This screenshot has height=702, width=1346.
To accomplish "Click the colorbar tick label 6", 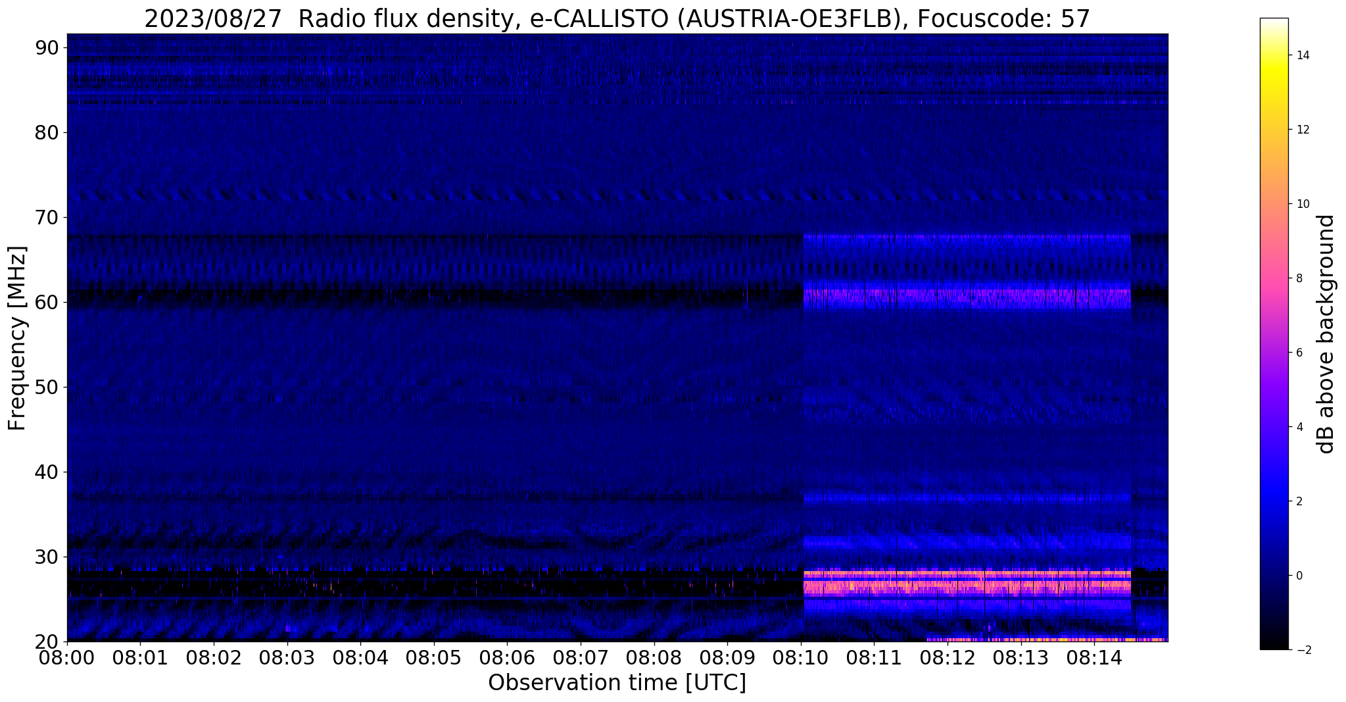I will tap(1299, 353).
